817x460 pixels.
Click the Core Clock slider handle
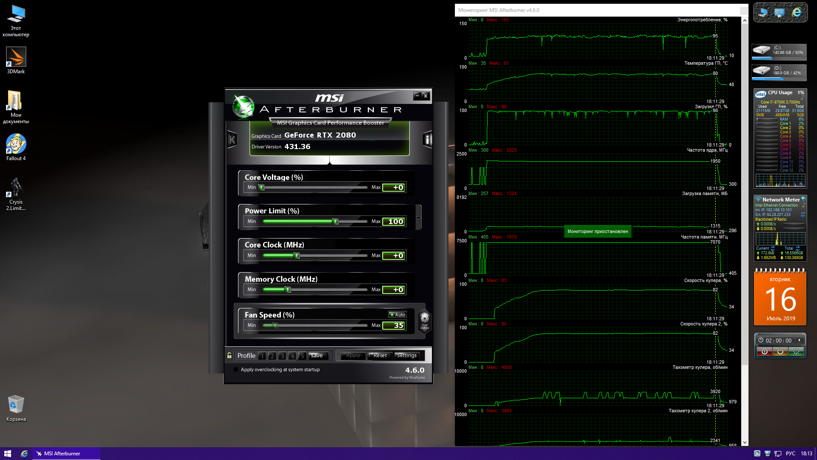pyautogui.click(x=297, y=256)
